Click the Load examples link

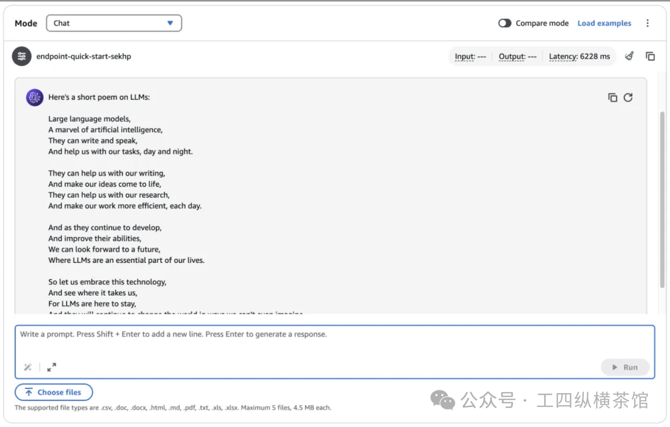[604, 23]
